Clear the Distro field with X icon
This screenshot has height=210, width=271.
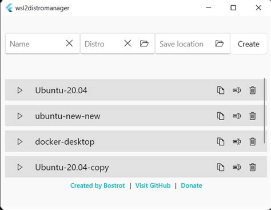click(x=127, y=43)
